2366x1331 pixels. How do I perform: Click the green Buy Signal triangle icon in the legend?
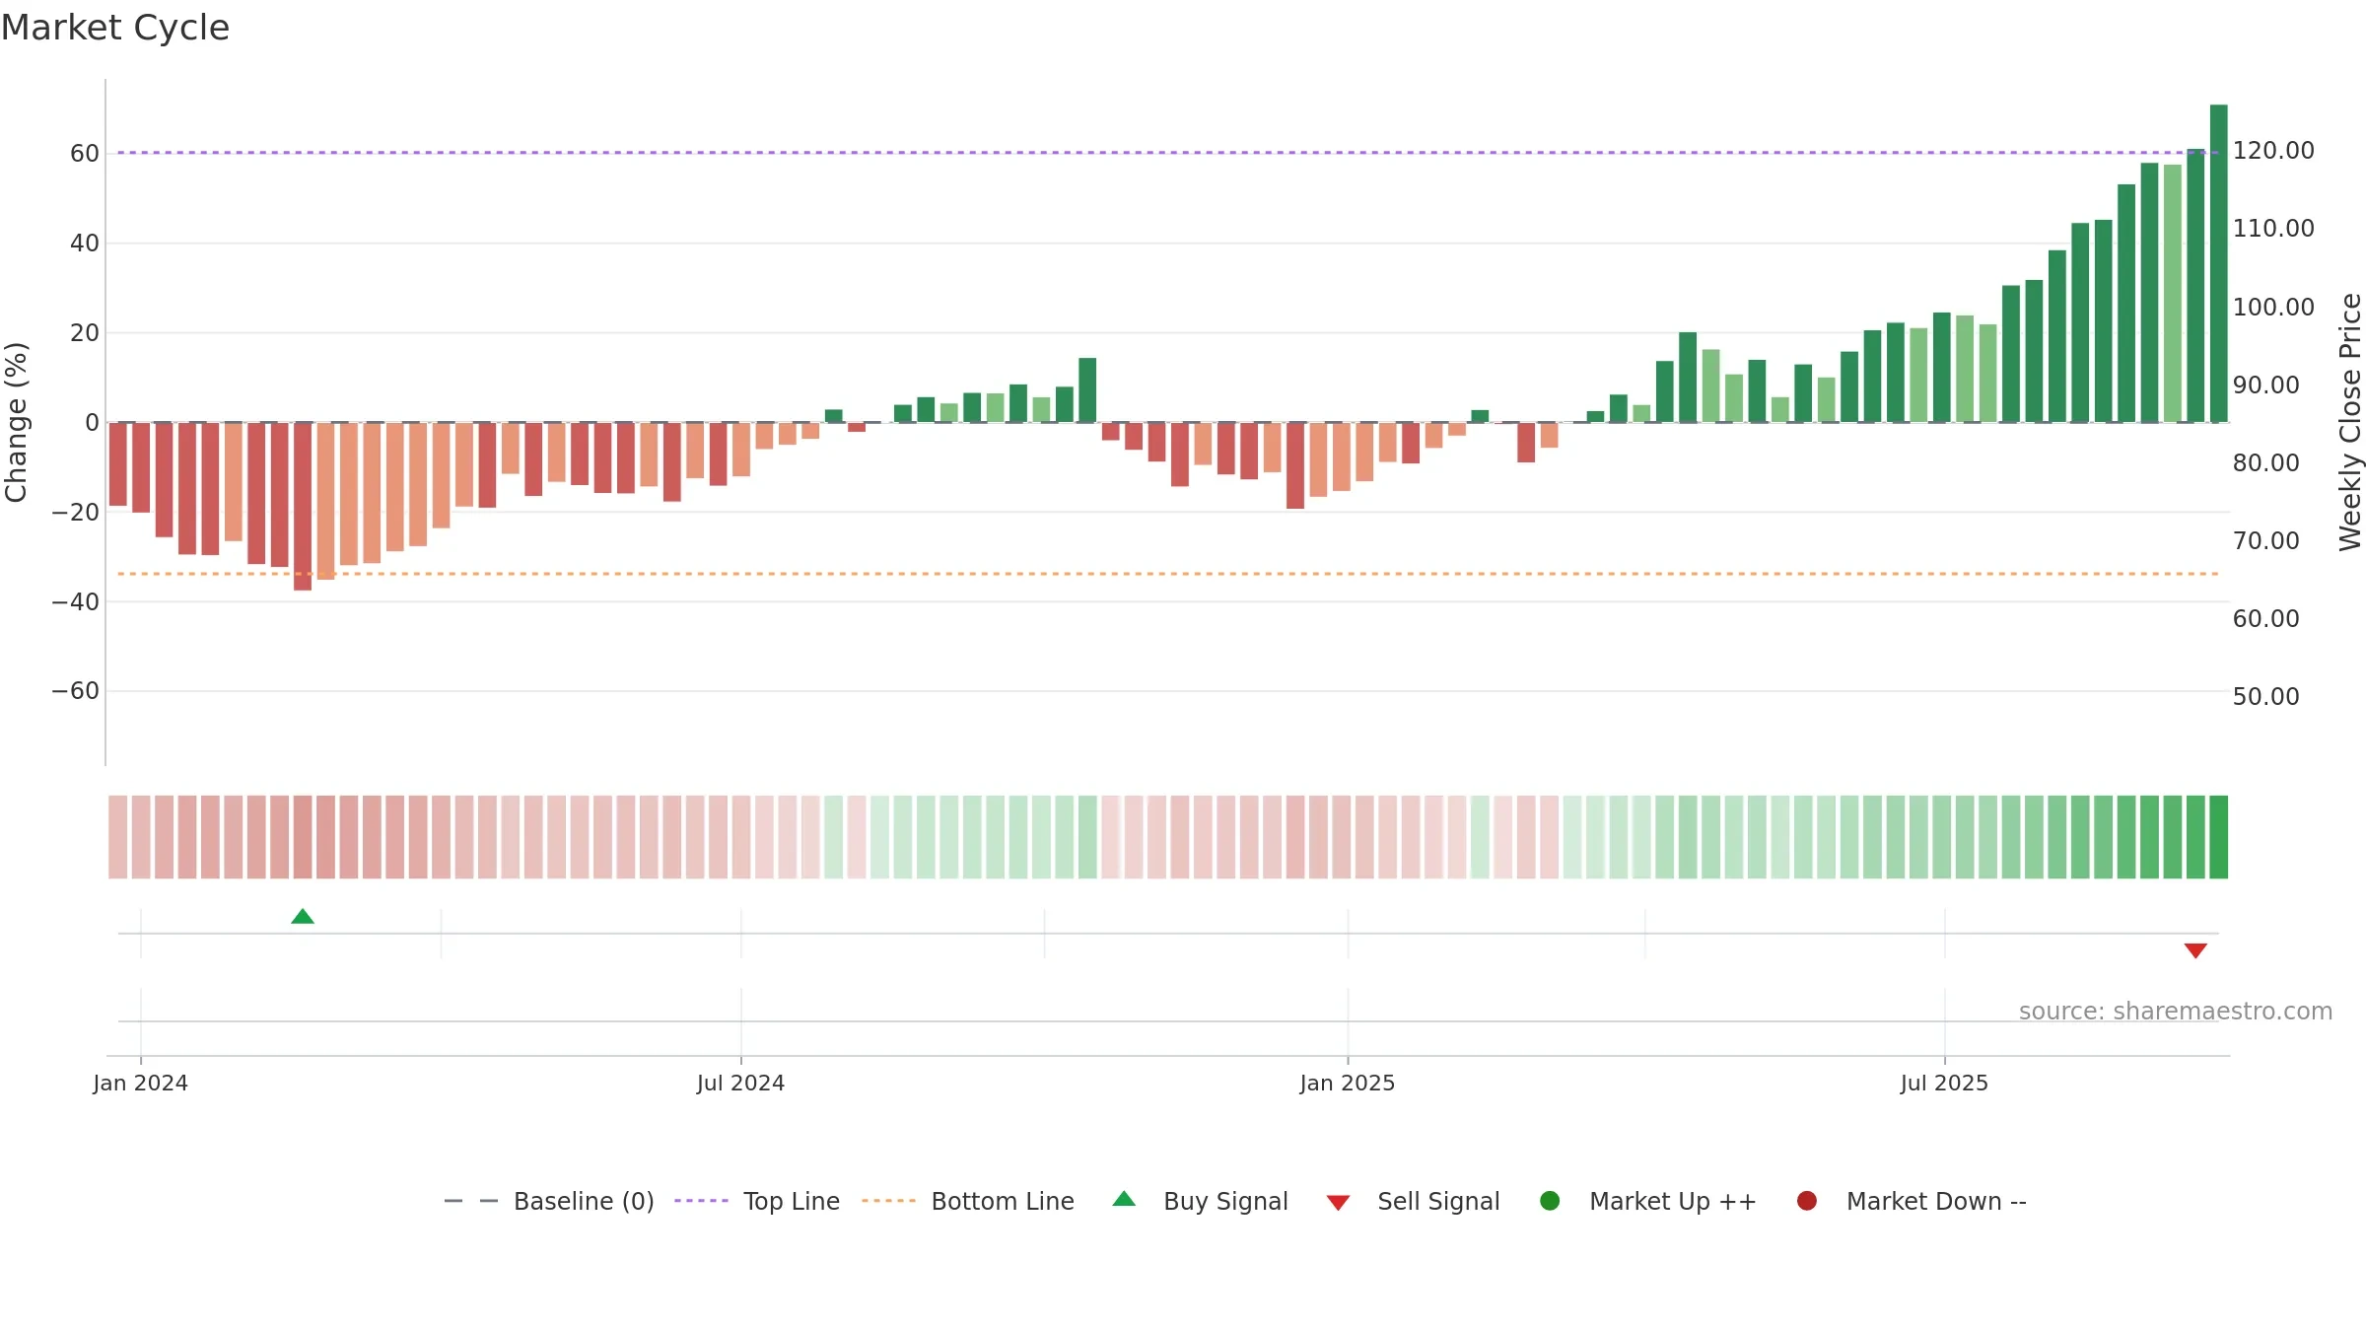(1124, 1199)
